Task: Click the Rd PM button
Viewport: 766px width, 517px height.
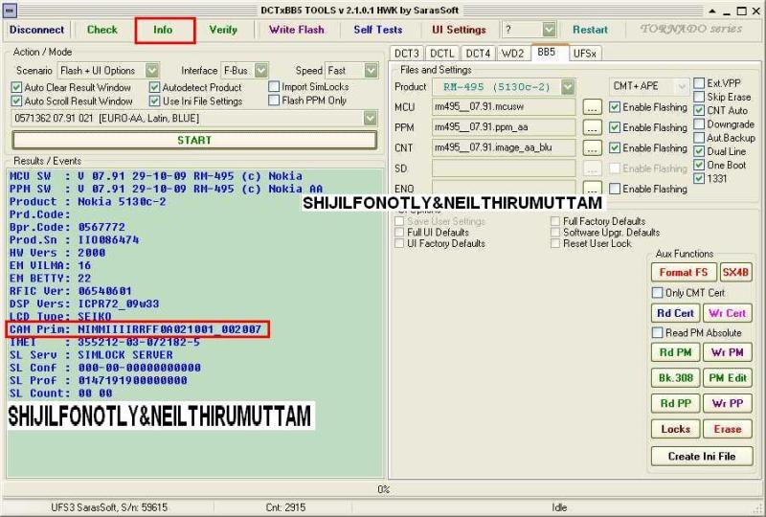Action: pos(676,352)
